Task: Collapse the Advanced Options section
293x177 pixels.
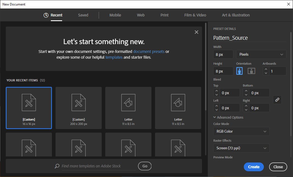Action: 215,118
